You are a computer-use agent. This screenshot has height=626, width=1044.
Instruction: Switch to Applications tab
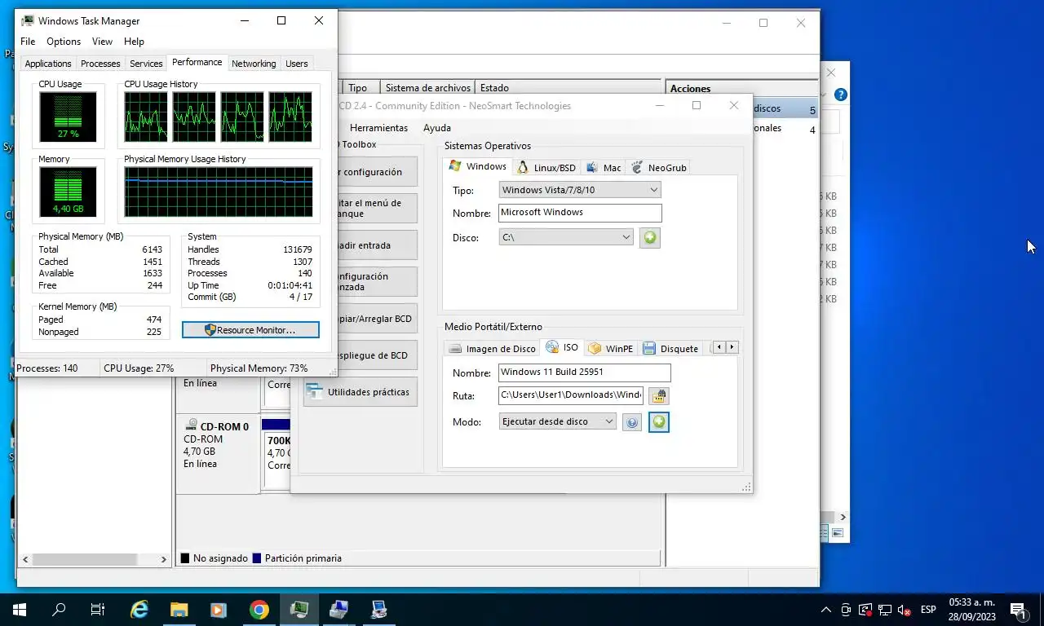click(48, 64)
